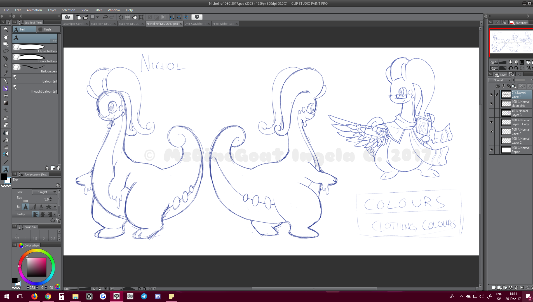Choose the Balloon pen sub tool
Image resolution: width=533 pixels, height=302 pixels.
coord(35,69)
